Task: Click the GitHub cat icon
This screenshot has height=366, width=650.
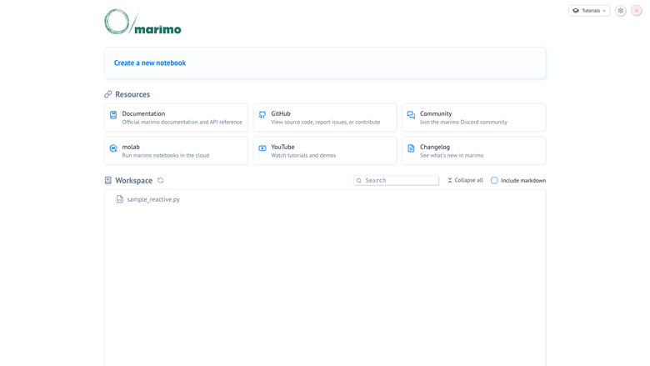Action: pyautogui.click(x=262, y=115)
